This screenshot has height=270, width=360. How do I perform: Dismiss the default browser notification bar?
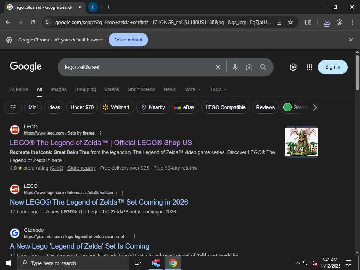pyautogui.click(x=351, y=40)
